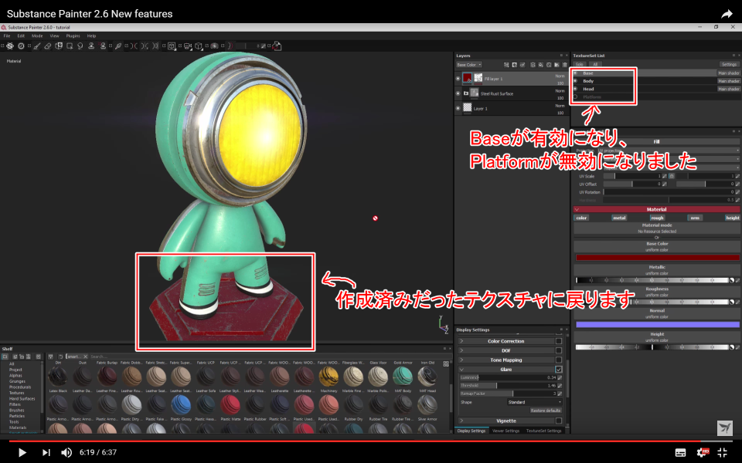Click the Solo button
This screenshot has width=742, height=463.
[579, 64]
